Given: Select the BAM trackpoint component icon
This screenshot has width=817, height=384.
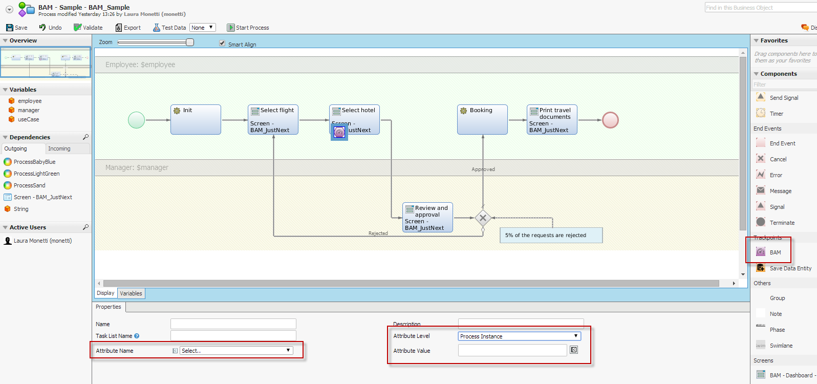Looking at the screenshot, I should (761, 252).
